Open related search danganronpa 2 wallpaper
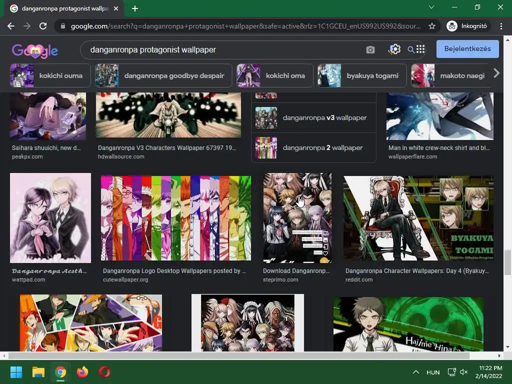The width and height of the screenshot is (512, 384). pos(313,147)
